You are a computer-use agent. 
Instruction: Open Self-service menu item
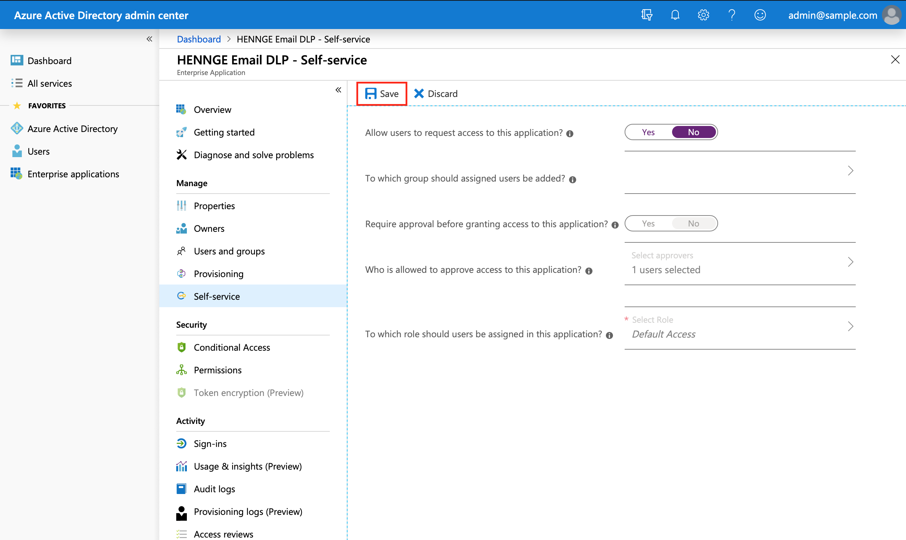coord(253,296)
